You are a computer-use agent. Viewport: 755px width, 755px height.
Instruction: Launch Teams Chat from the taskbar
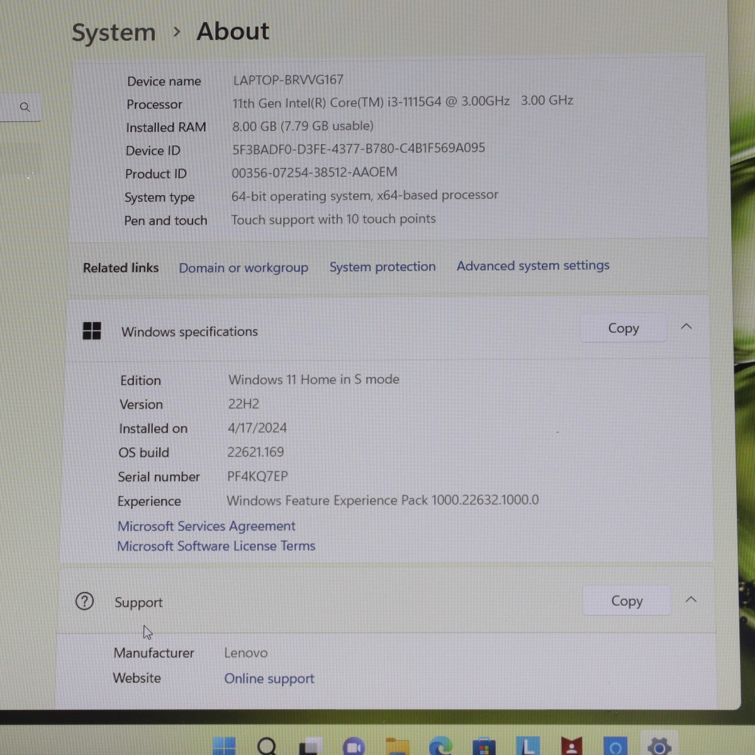coord(354,746)
